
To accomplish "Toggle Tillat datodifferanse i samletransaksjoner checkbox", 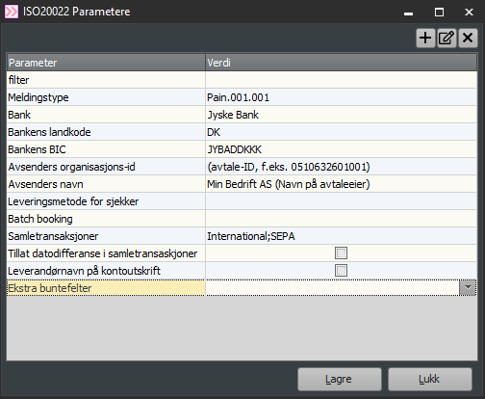I will pyautogui.click(x=341, y=253).
